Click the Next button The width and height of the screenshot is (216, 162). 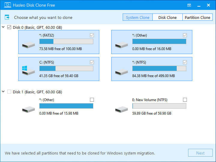(200, 153)
